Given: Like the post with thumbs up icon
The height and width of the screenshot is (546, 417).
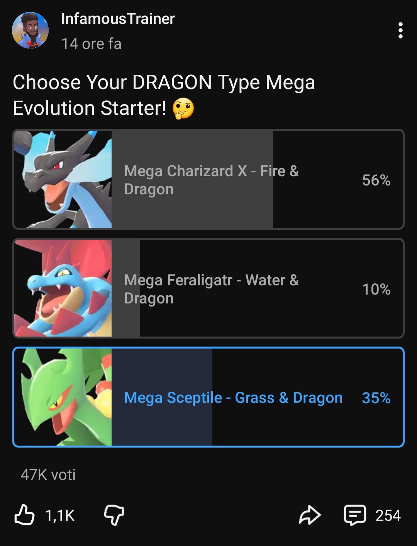Looking at the screenshot, I should (x=24, y=515).
